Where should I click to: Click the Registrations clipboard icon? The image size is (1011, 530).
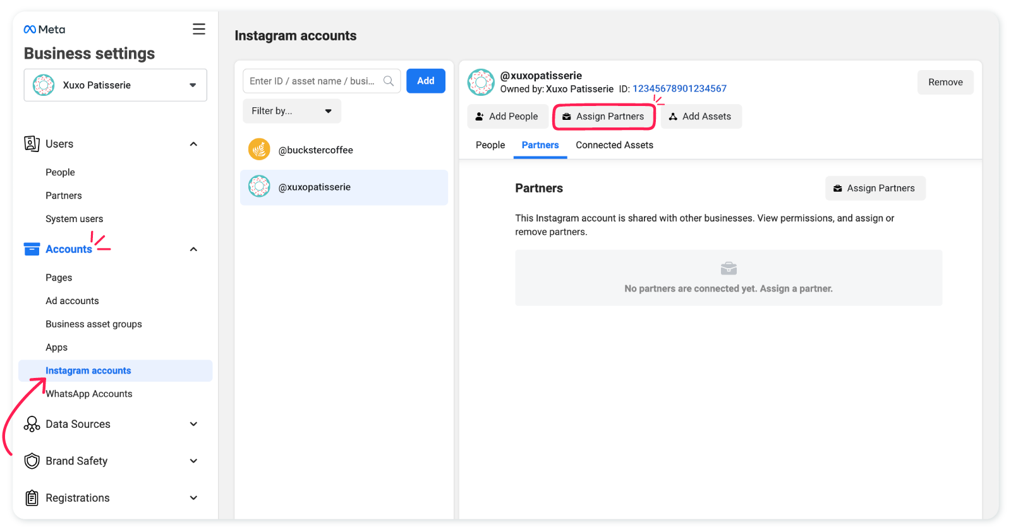[32, 498]
